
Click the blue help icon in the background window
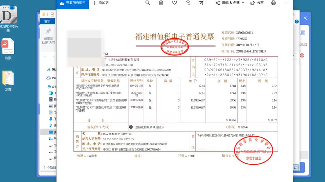click(297, 22)
